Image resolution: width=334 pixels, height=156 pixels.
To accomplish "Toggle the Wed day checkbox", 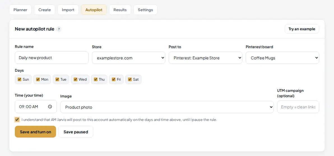I will tap(75, 79).
